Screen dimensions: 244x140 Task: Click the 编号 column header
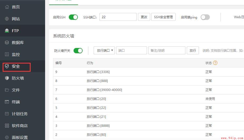(x=59, y=63)
